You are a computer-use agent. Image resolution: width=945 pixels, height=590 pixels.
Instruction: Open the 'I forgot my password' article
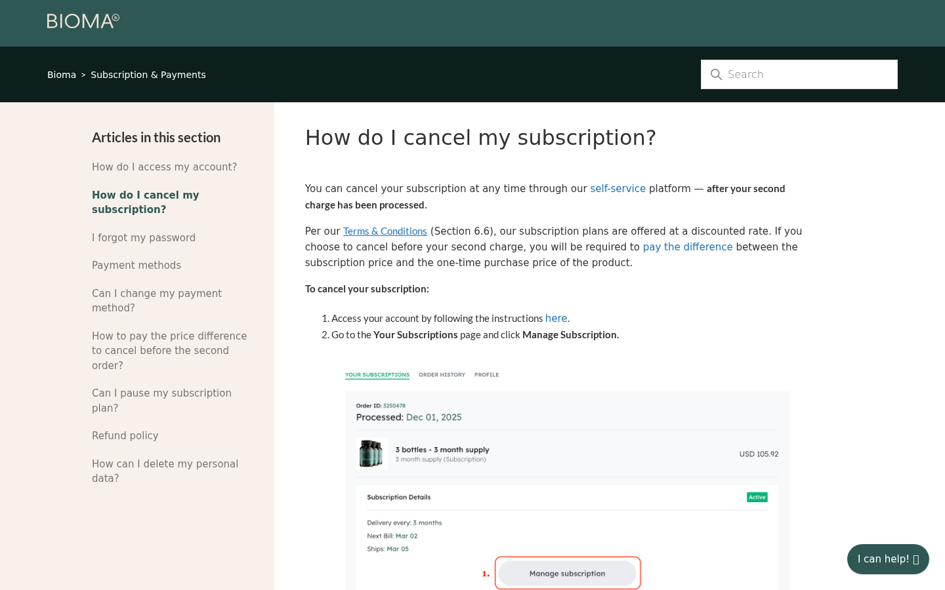pos(144,238)
